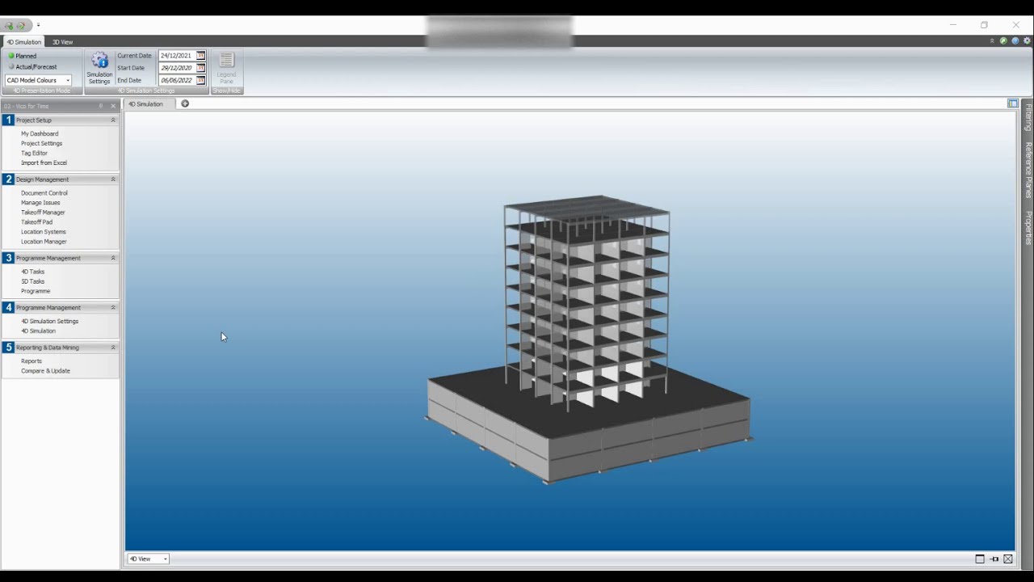
Task: Open 4D Tasks
Action: [32, 272]
